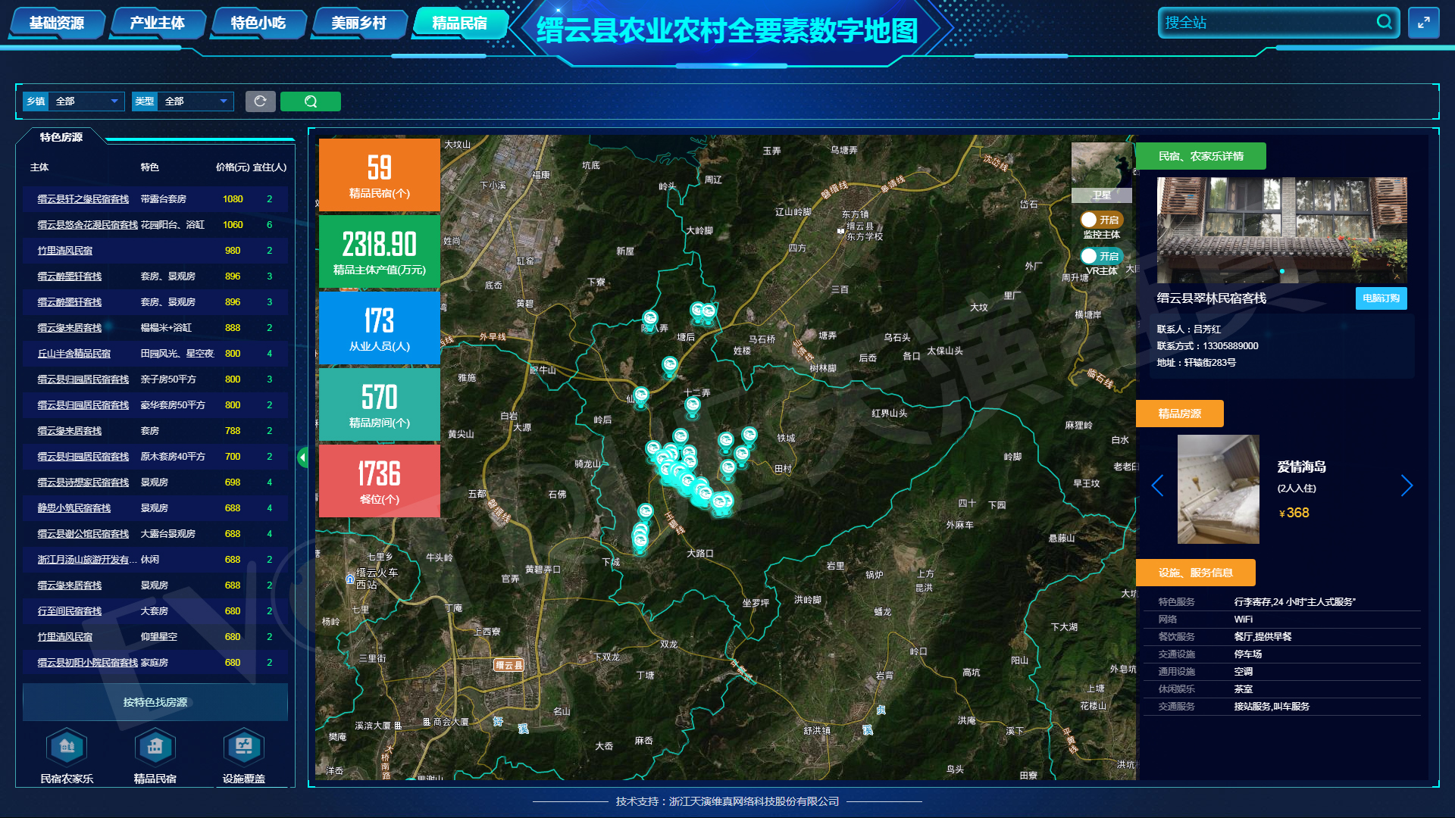Collapse the left panel green arrow

302,457
